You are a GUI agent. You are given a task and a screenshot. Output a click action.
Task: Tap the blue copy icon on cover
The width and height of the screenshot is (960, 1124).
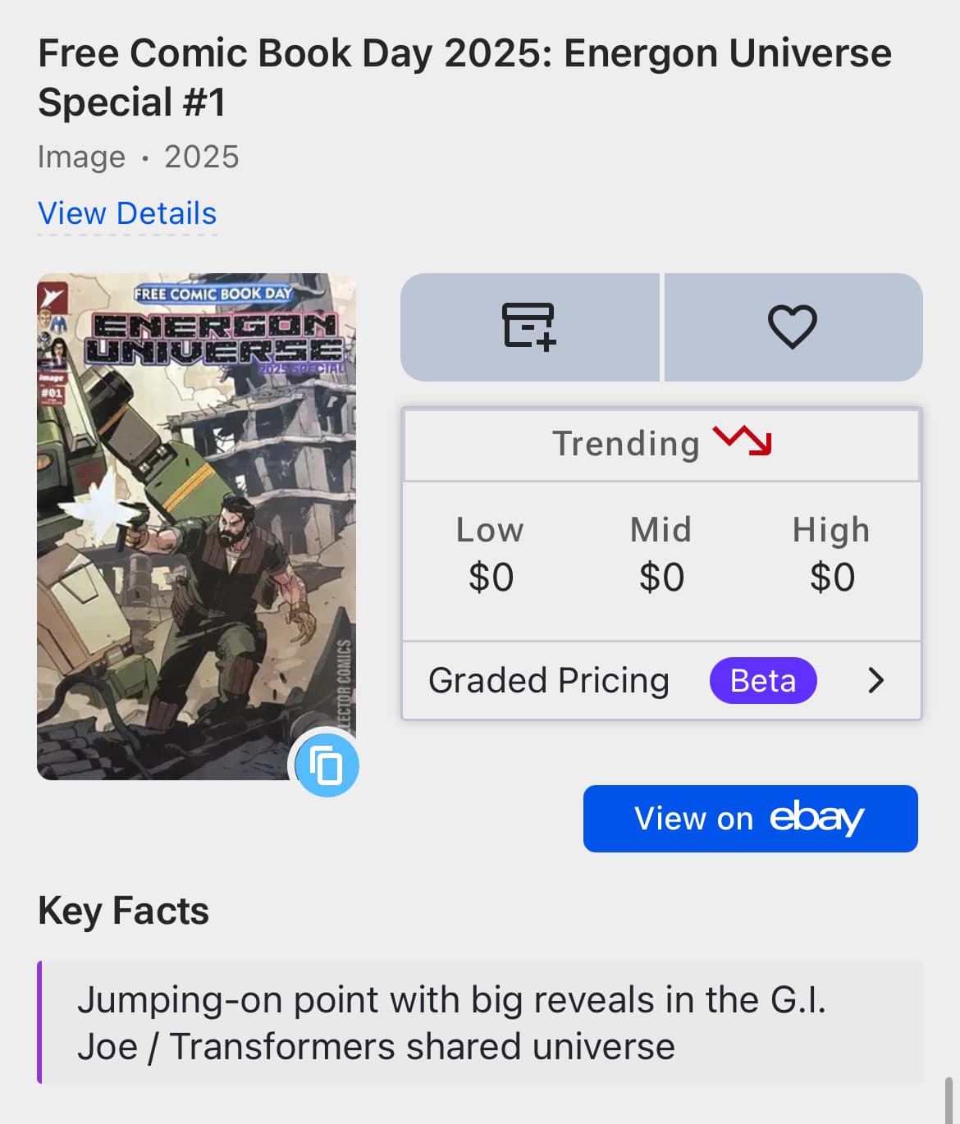[327, 765]
